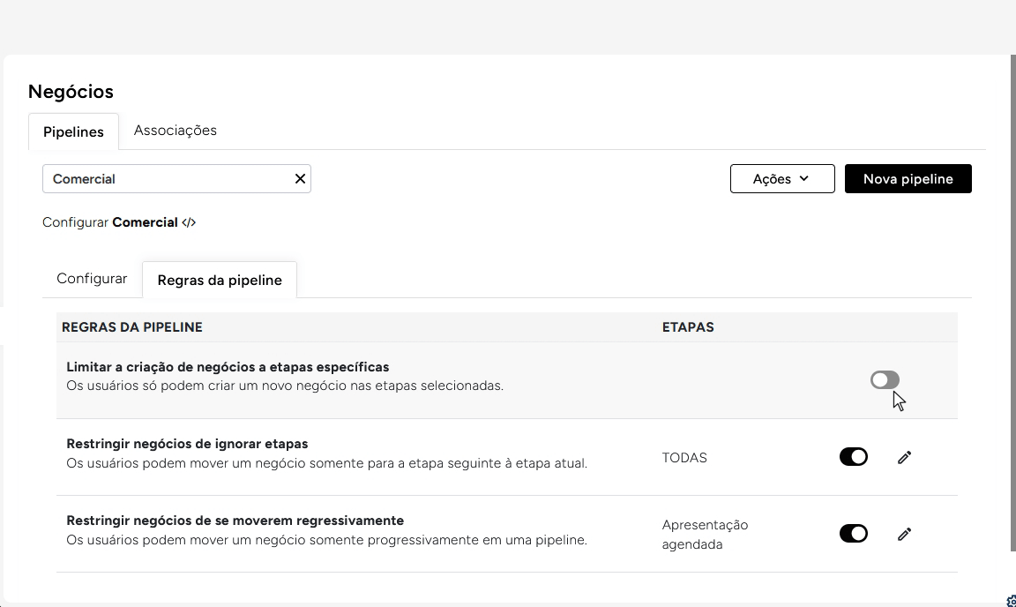
Task: Click the pencil icon for the regressive movement rule
Action: click(x=904, y=534)
